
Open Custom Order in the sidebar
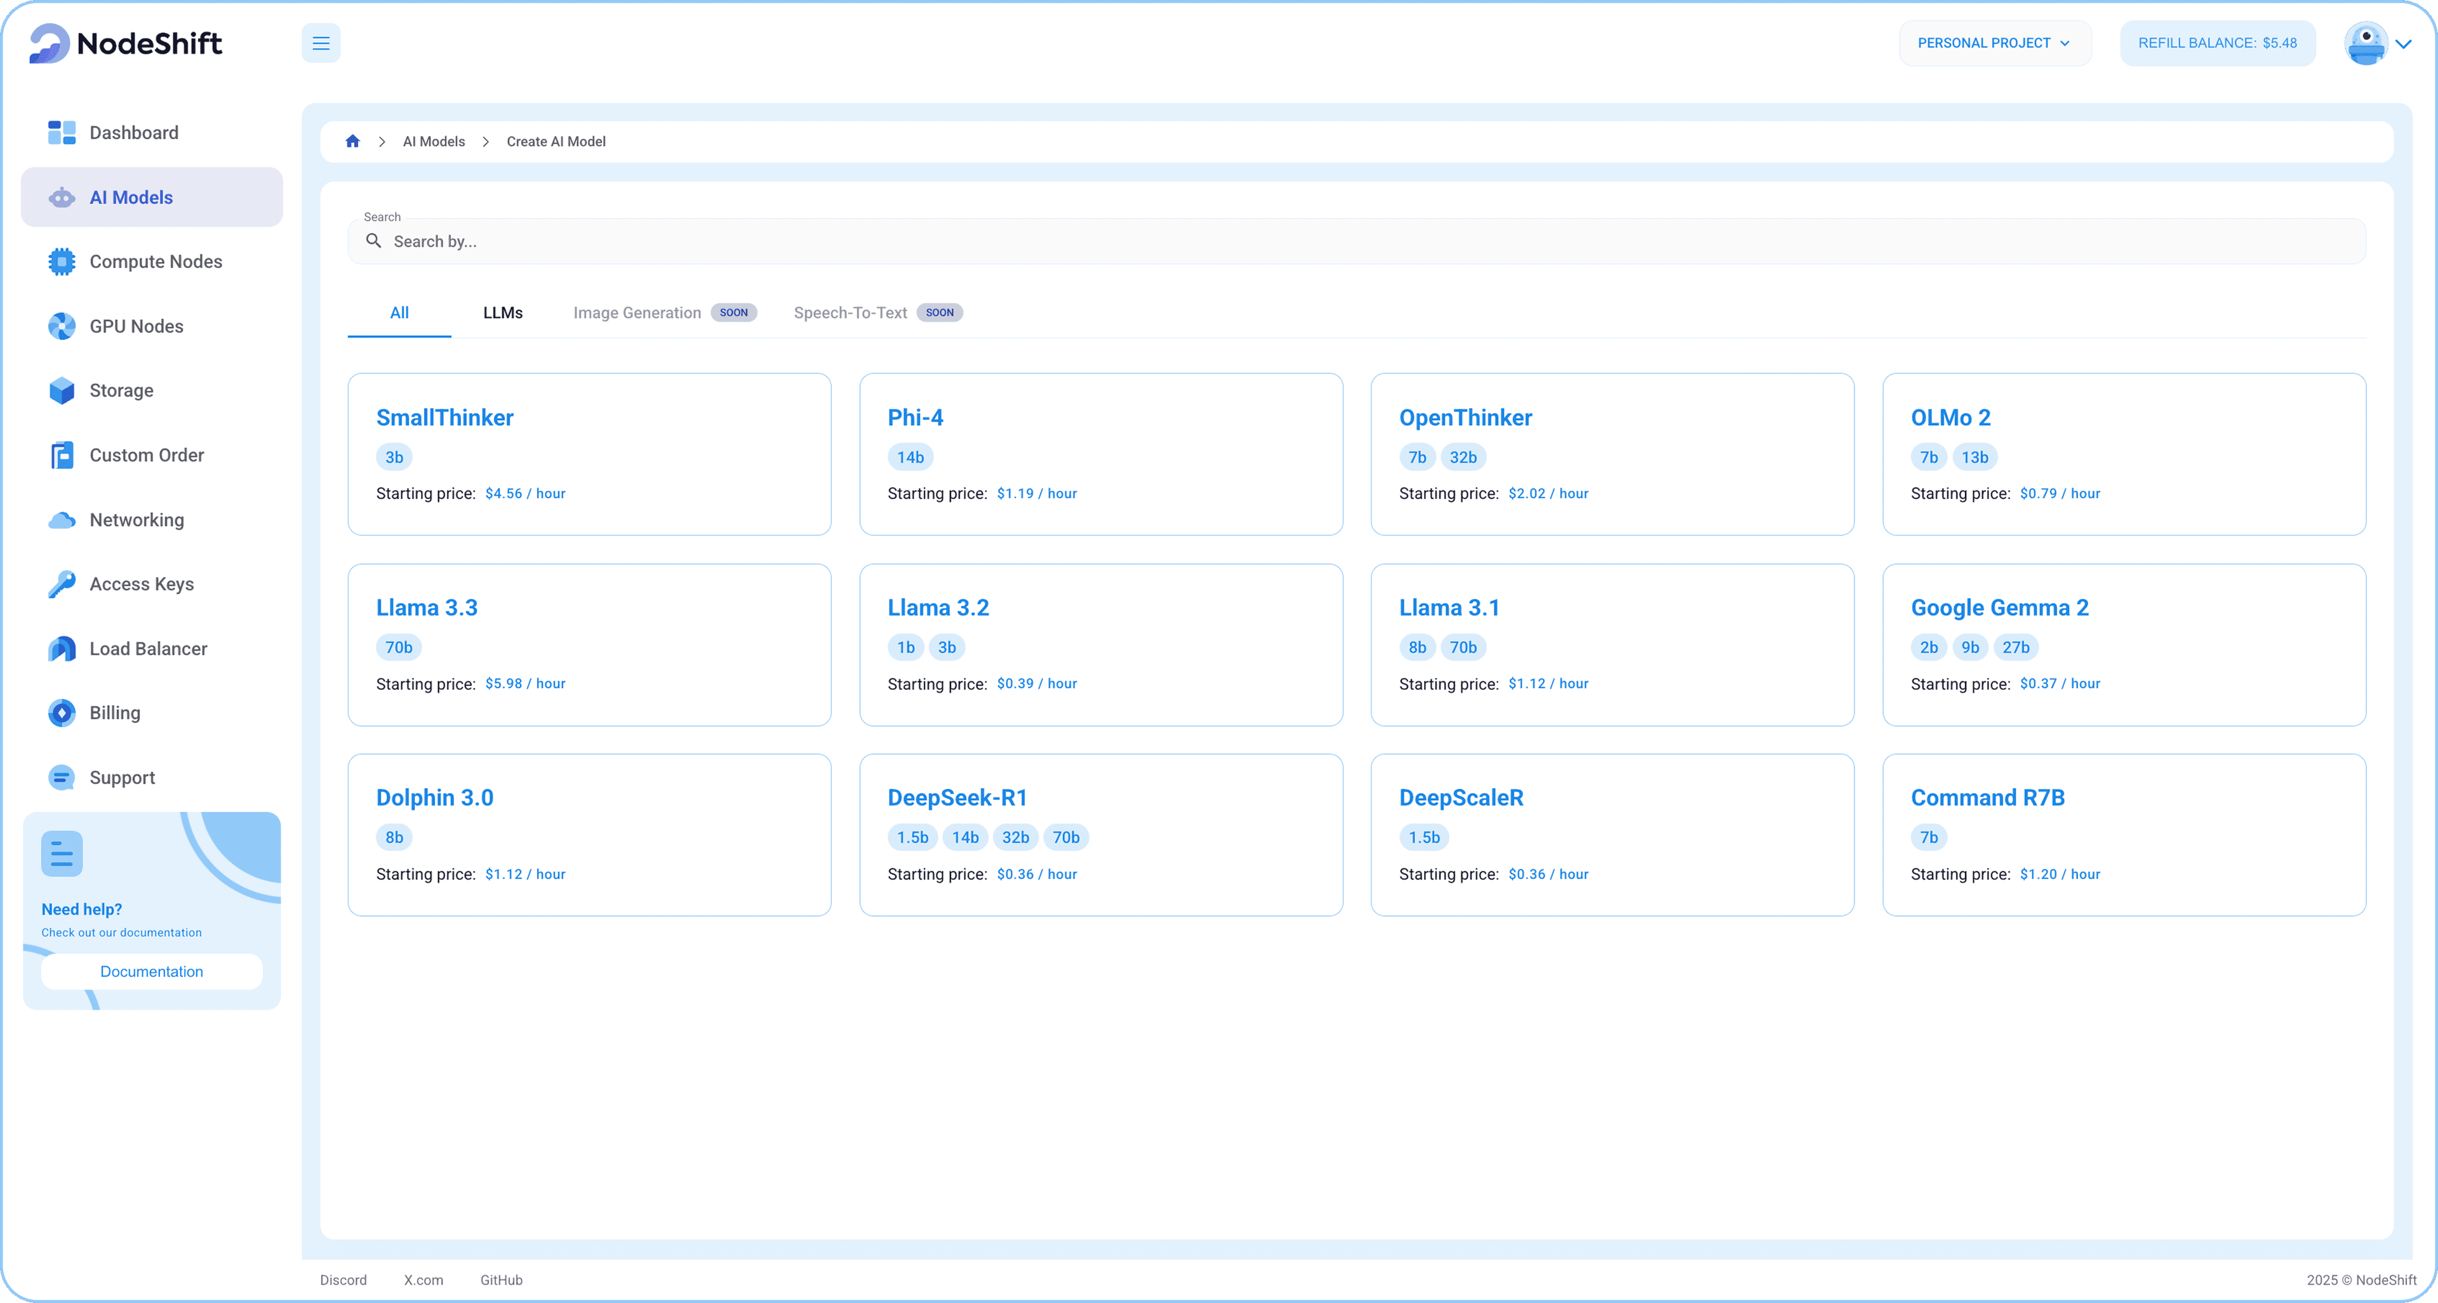click(152, 455)
